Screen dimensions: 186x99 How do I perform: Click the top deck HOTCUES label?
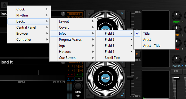[75, 14]
